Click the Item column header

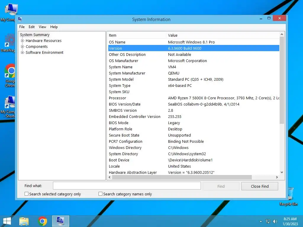[137, 35]
